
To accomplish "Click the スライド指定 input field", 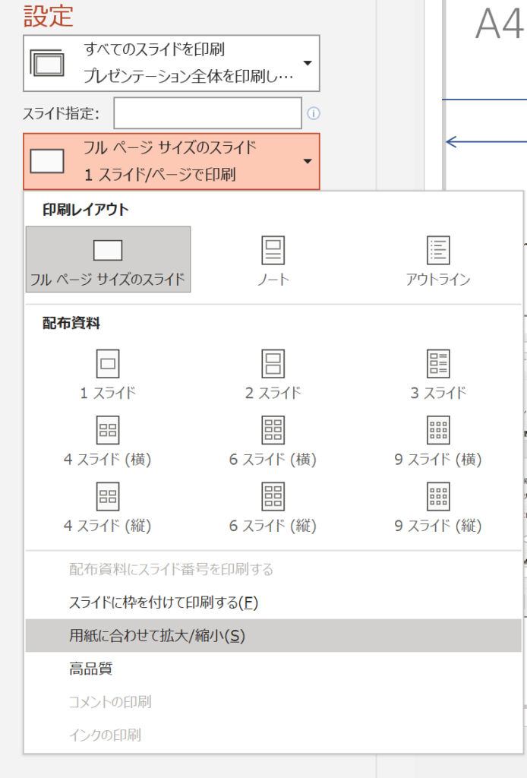I will (x=207, y=114).
